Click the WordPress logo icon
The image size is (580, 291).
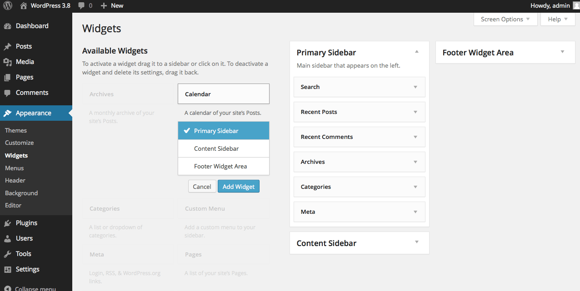coord(8,6)
